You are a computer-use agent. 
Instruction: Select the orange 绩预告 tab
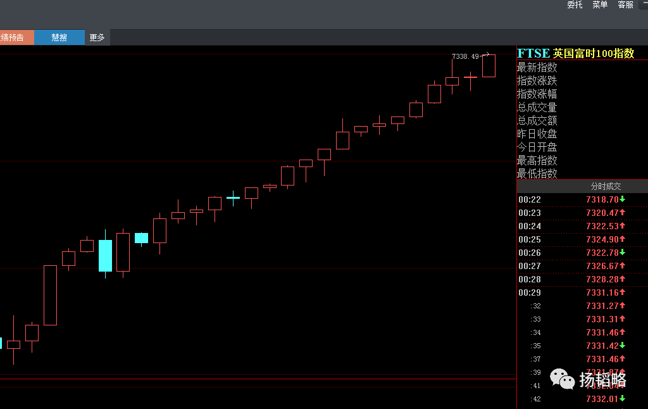pyautogui.click(x=17, y=37)
